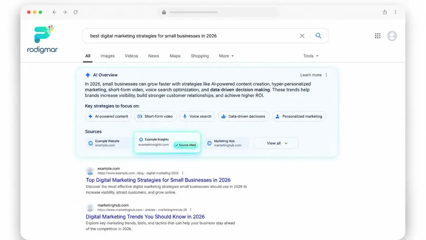Screen dimensions: 426x240
Task: Click the example.com result URL breadcrumb
Action: pos(138,173)
